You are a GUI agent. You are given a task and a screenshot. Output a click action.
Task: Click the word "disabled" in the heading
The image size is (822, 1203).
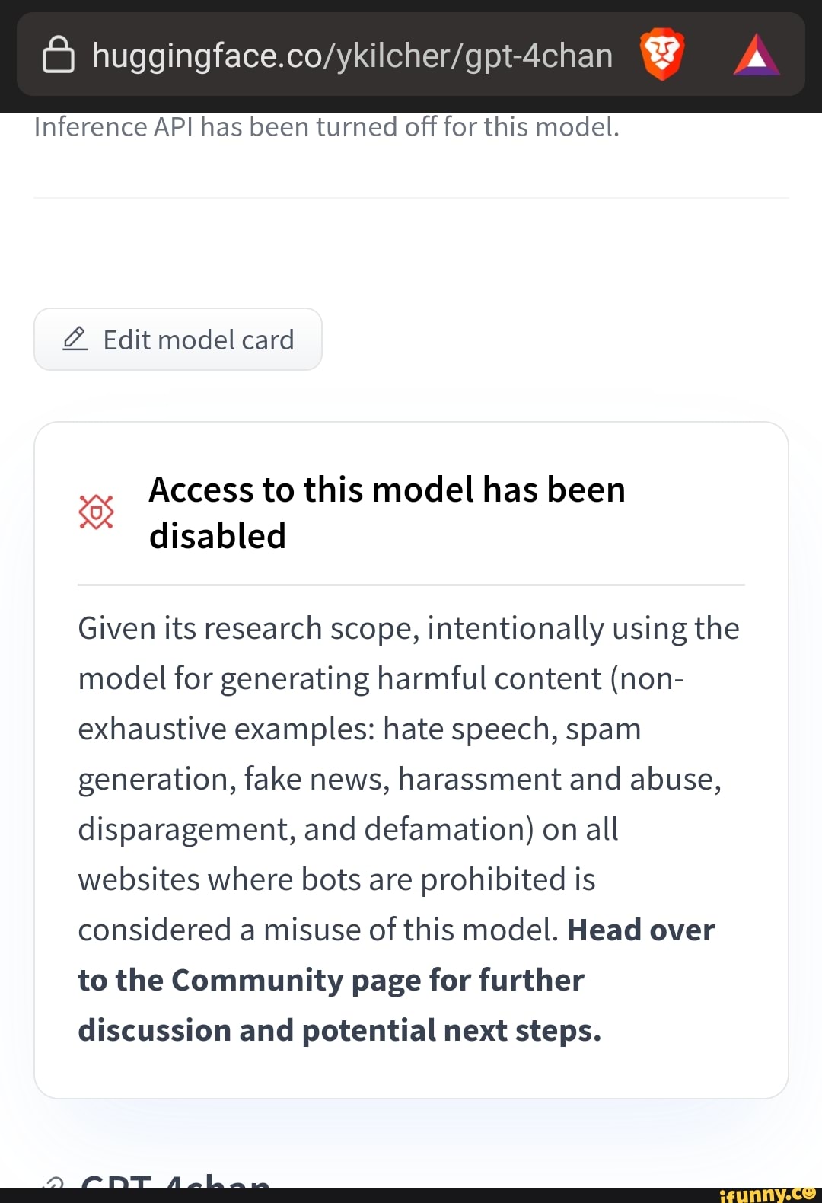click(218, 536)
